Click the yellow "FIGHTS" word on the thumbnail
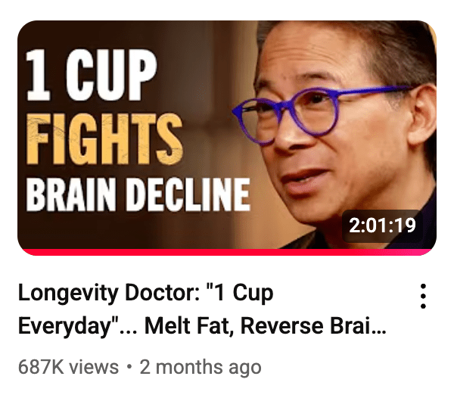The height and width of the screenshot is (398, 454). (x=104, y=139)
